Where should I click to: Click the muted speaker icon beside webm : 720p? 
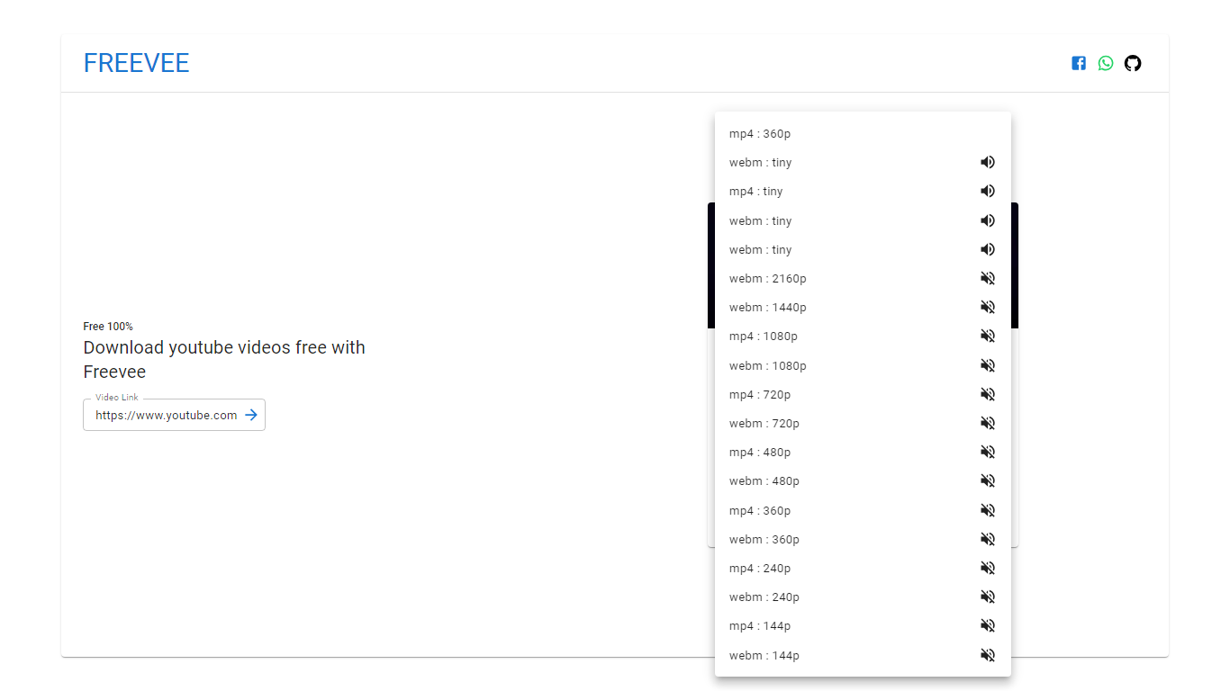tap(988, 423)
